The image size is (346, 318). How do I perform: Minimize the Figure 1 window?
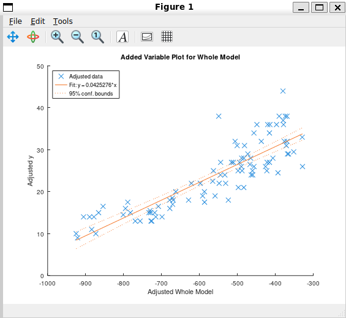click(x=301, y=7)
